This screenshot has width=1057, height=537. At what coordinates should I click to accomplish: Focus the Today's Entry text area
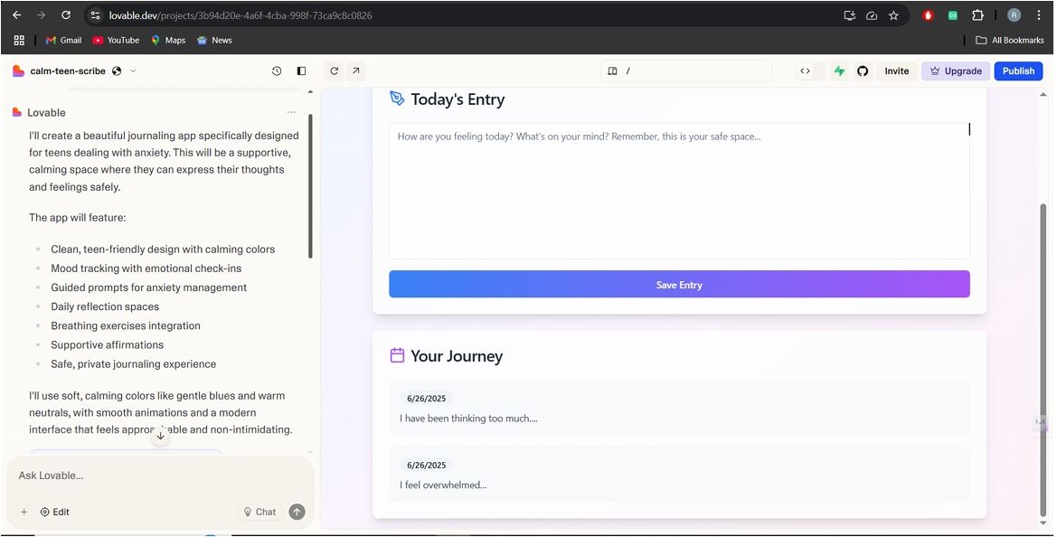tap(679, 191)
